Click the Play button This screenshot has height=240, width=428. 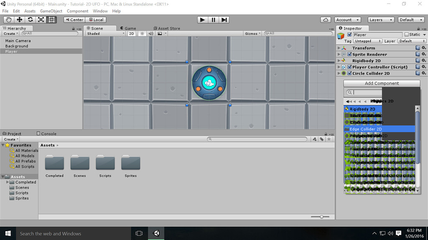pyautogui.click(x=202, y=19)
